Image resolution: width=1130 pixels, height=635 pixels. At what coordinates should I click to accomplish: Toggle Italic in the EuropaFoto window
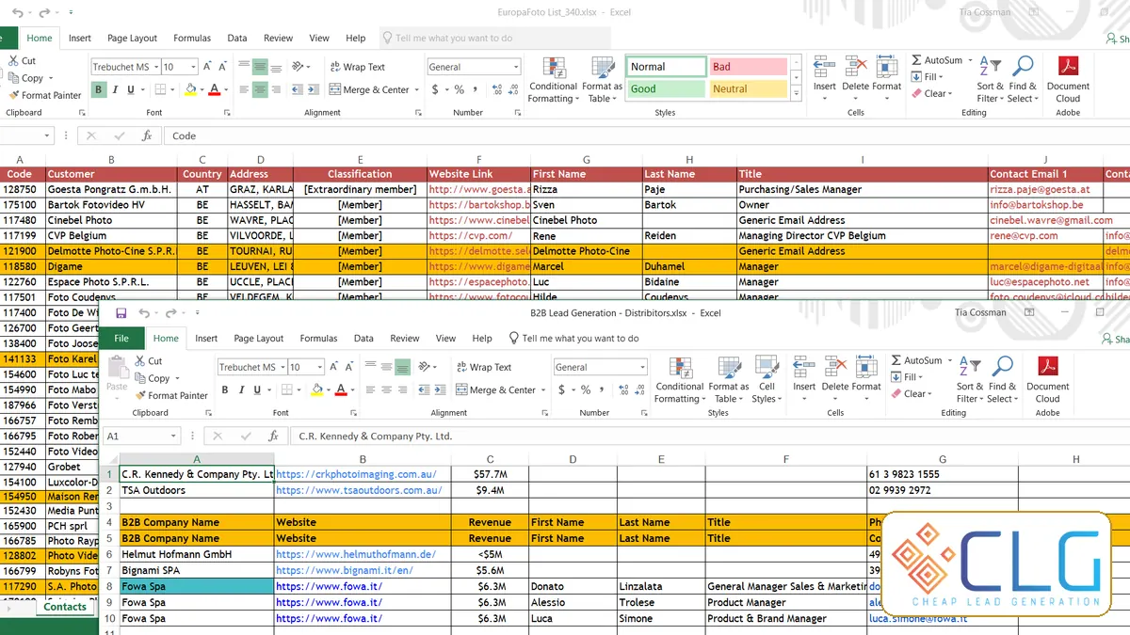(116, 90)
